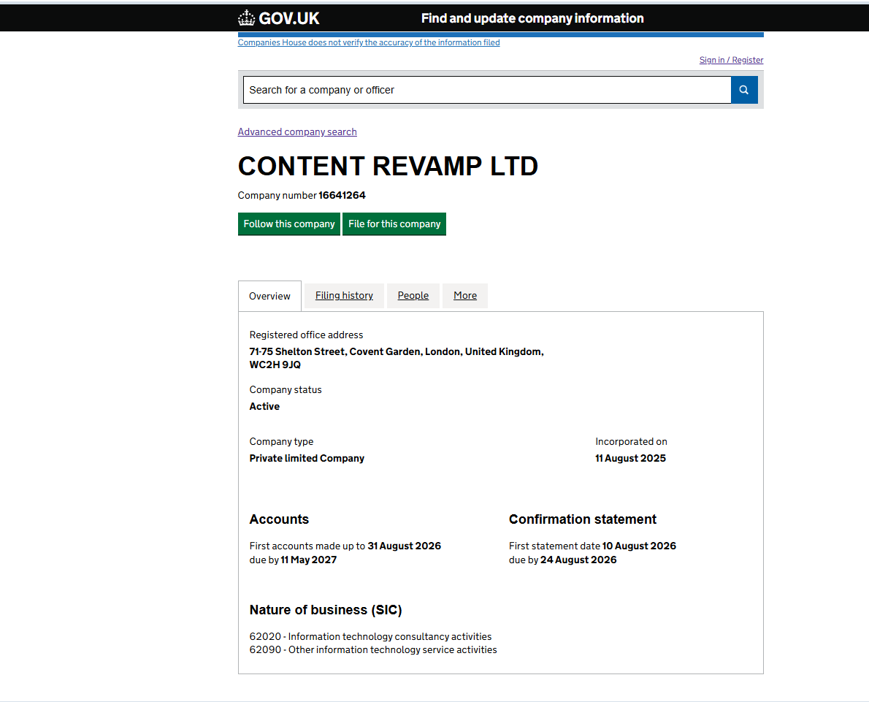Click SIC code 62090 line
The height and width of the screenshot is (702, 869).
[x=373, y=650]
